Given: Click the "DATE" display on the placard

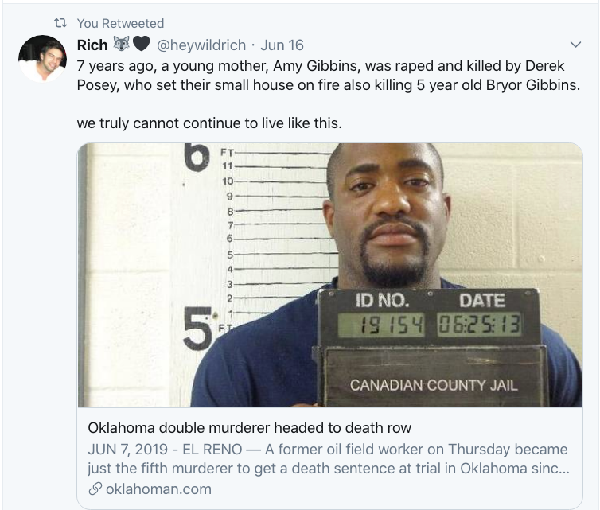Looking at the screenshot, I should pyautogui.click(x=480, y=324).
